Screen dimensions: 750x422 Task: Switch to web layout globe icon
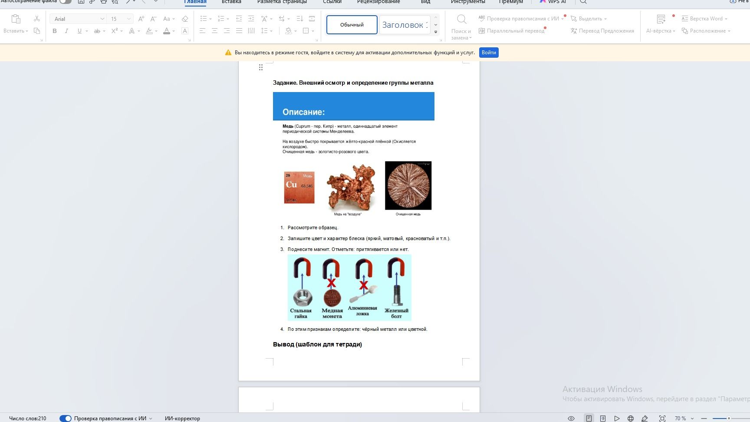click(x=631, y=419)
